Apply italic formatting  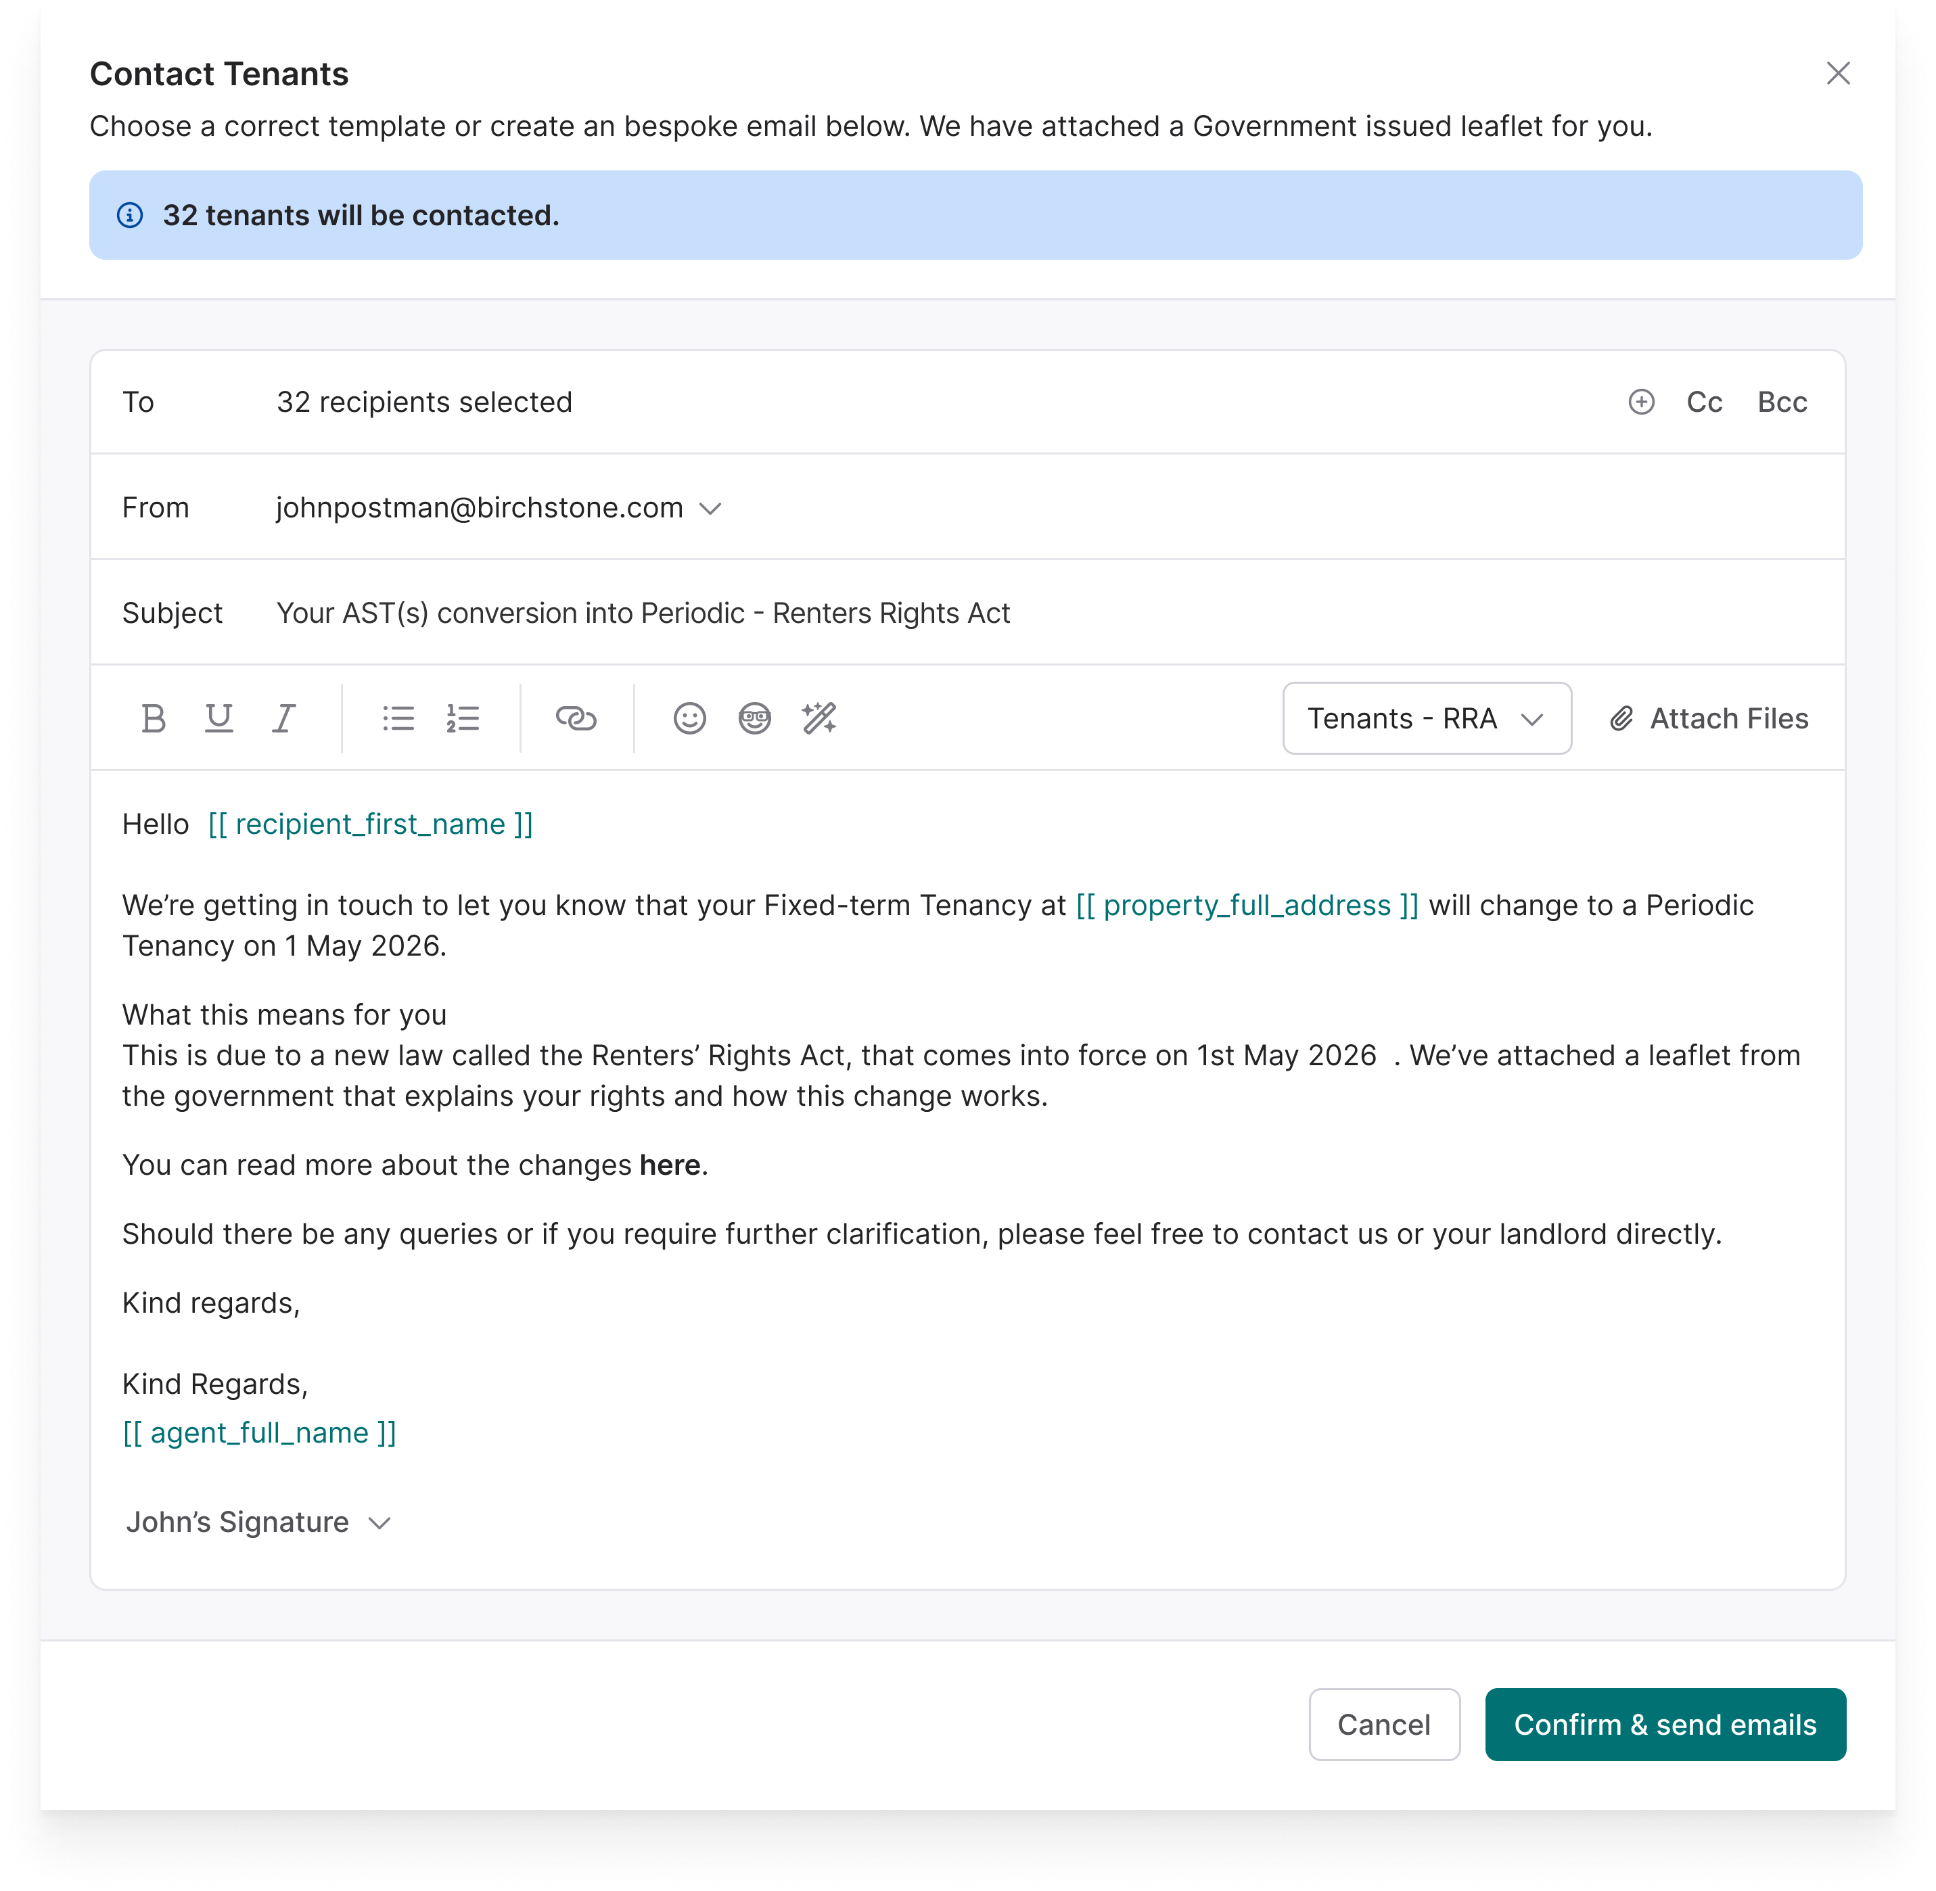tap(283, 718)
